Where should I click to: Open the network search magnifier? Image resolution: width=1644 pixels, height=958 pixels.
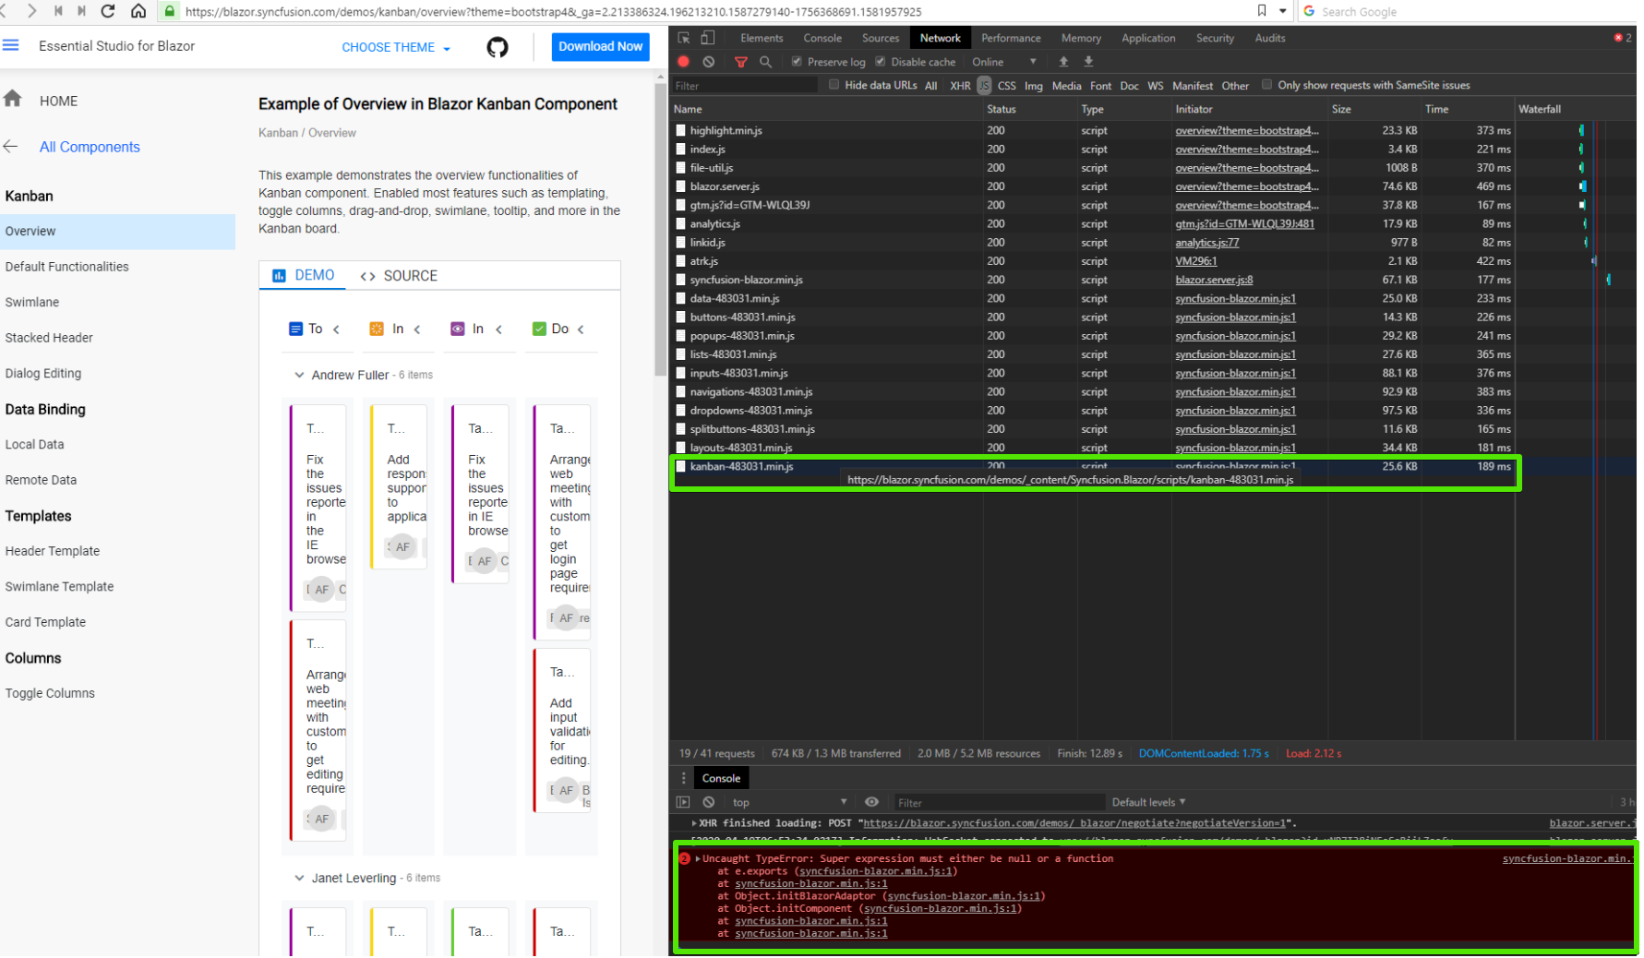[765, 62]
